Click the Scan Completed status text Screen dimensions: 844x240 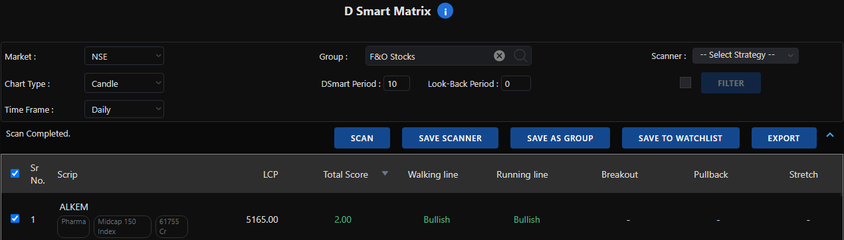point(38,133)
